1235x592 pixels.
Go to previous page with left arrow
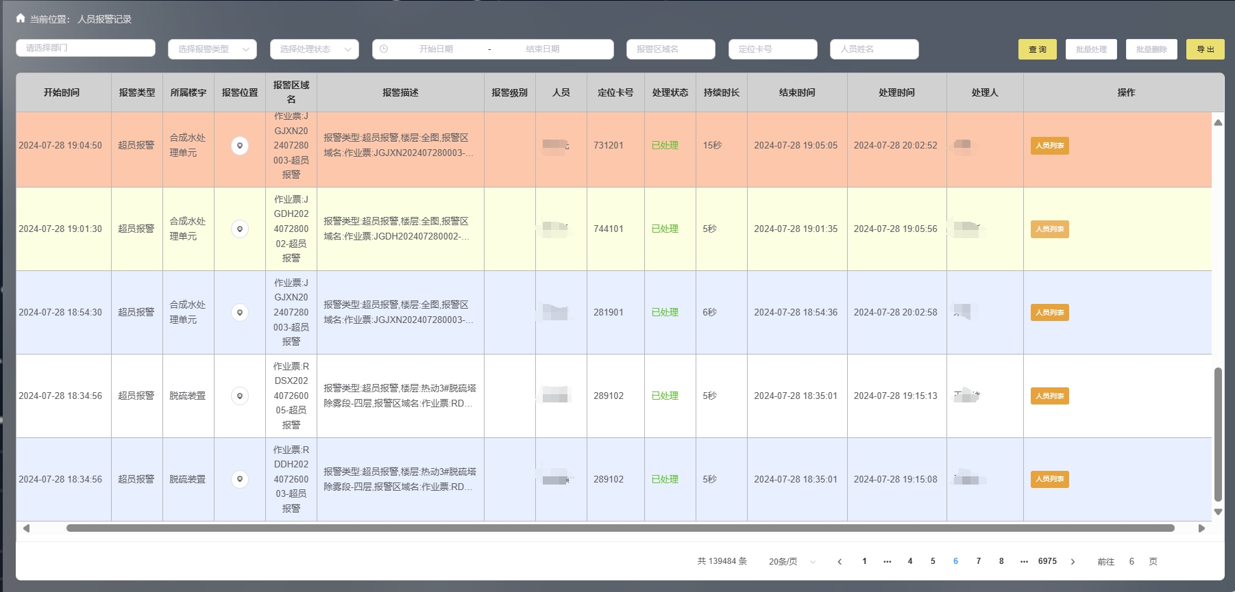pos(840,561)
